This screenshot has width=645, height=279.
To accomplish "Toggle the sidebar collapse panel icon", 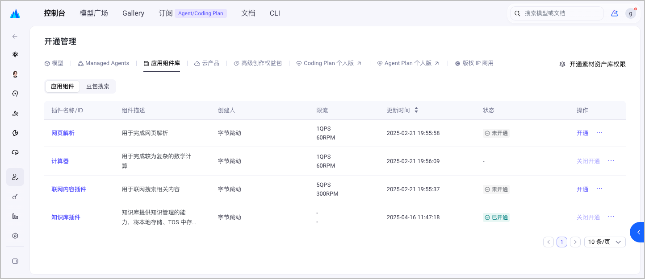I will pos(15,261).
